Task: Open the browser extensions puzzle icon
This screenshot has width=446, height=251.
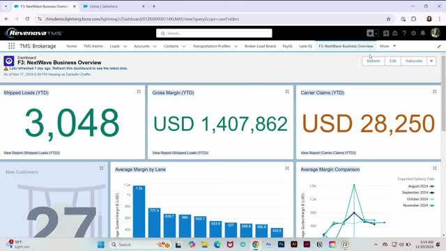Action: (413, 19)
